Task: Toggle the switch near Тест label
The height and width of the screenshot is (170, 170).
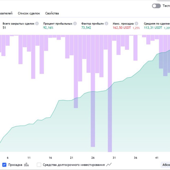Action: (156, 6)
